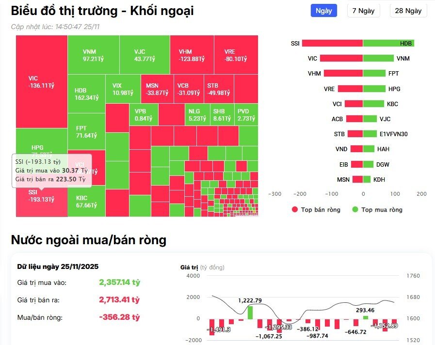This screenshot has width=435, height=345.
Task: Click the VRE/HPG row in the bar chart
Action: coord(349,89)
